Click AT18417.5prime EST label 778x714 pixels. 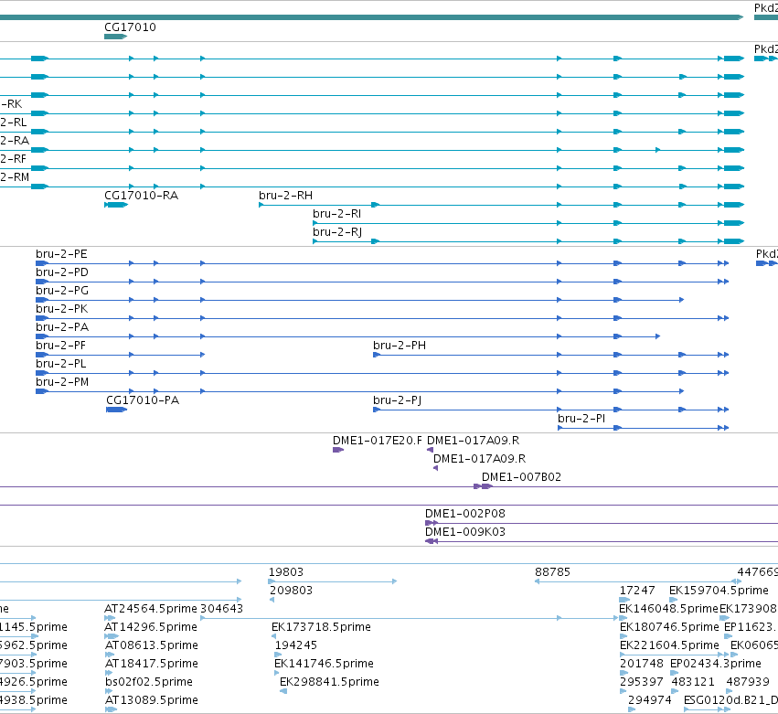tap(152, 664)
